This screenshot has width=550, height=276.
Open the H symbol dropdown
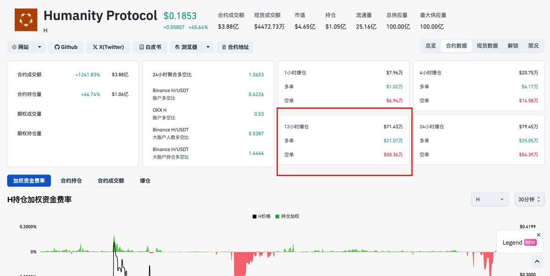(490, 199)
